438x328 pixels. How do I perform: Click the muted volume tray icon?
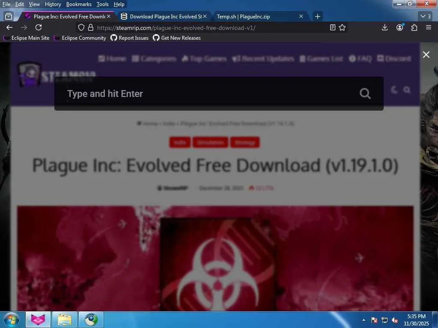tap(395, 320)
